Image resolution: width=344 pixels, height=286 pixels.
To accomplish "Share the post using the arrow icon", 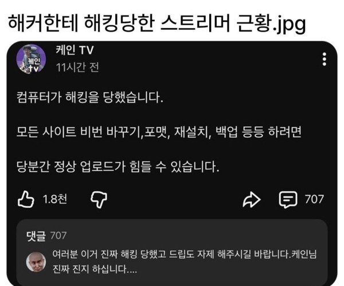I will coord(252,199).
